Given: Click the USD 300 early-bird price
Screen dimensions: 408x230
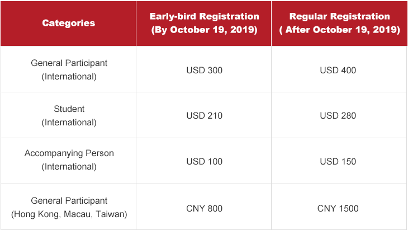Looking at the screenshot, I should (204, 71).
